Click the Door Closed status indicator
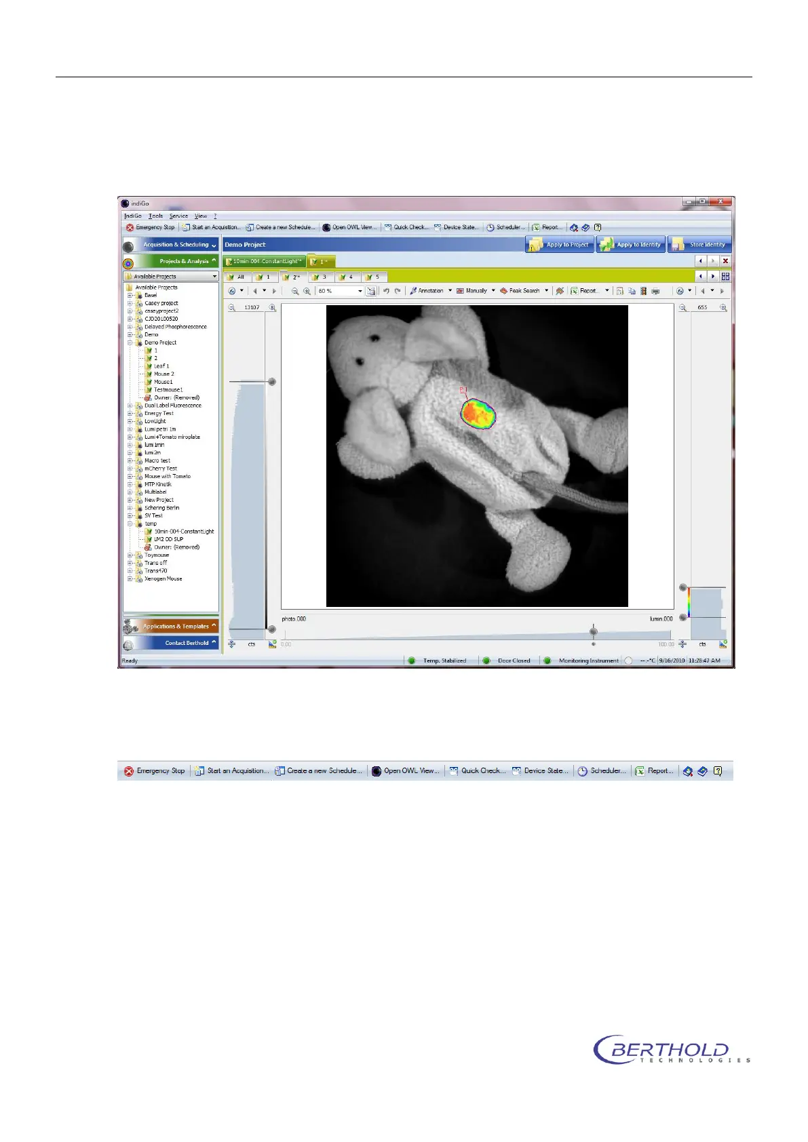The width and height of the screenshot is (808, 1142). (x=507, y=661)
